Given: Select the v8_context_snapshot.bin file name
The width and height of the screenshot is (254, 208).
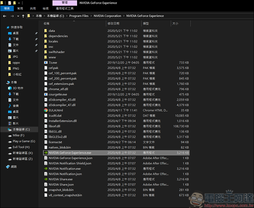Looking at the screenshot, I should pyautogui.click(x=65, y=195).
